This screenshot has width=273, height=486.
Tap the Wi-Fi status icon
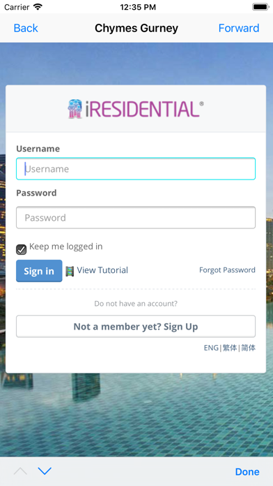38,7
